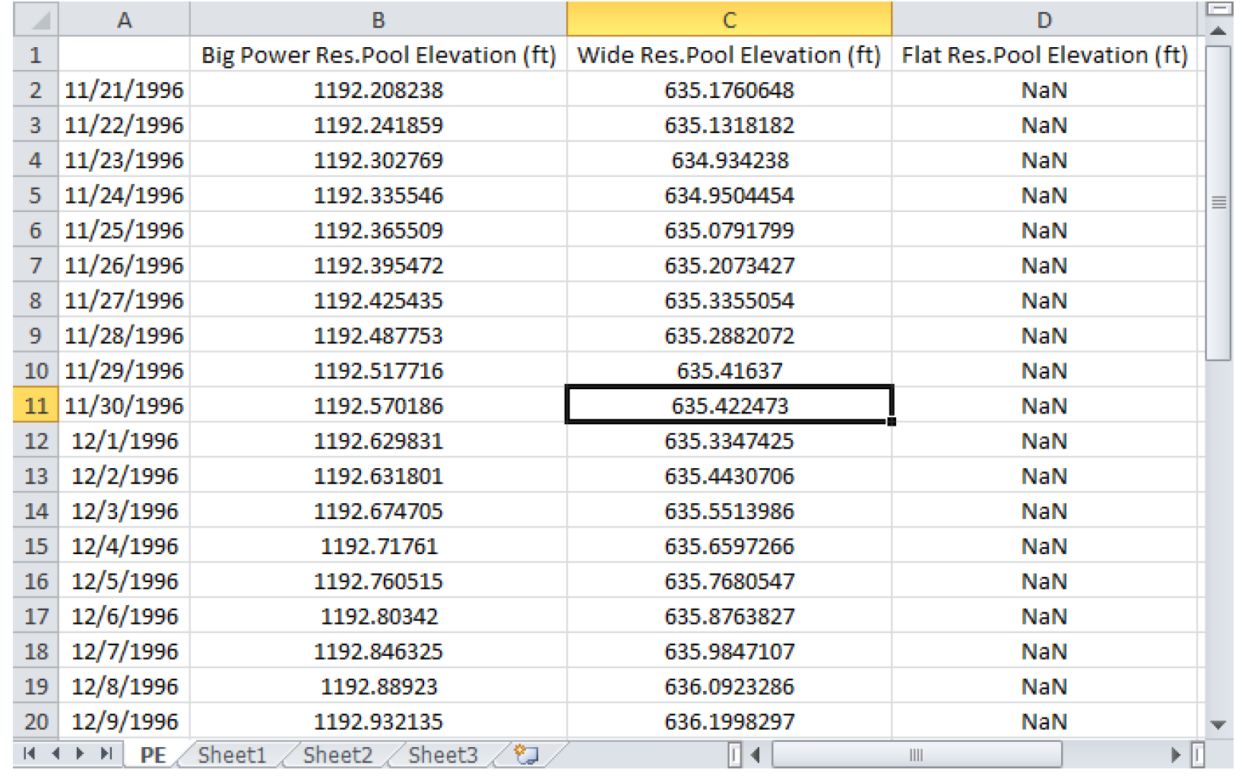Screen dimensions: 1242x776
Task: Click the split box above vertical scrollbar
Action: click(x=1218, y=9)
